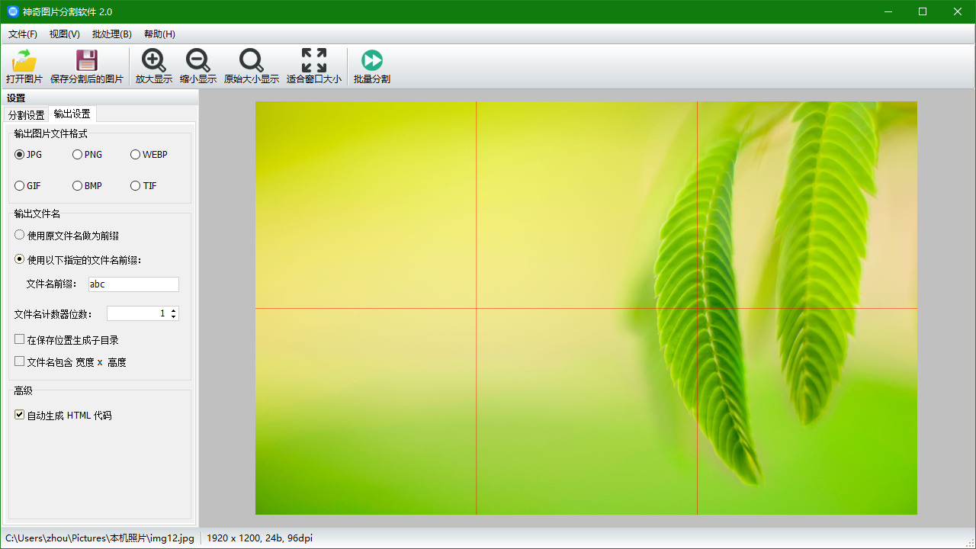The width and height of the screenshot is (976, 549).
Task: Click Save Split Images (保存分割后的图片) icon
Action: click(87, 61)
